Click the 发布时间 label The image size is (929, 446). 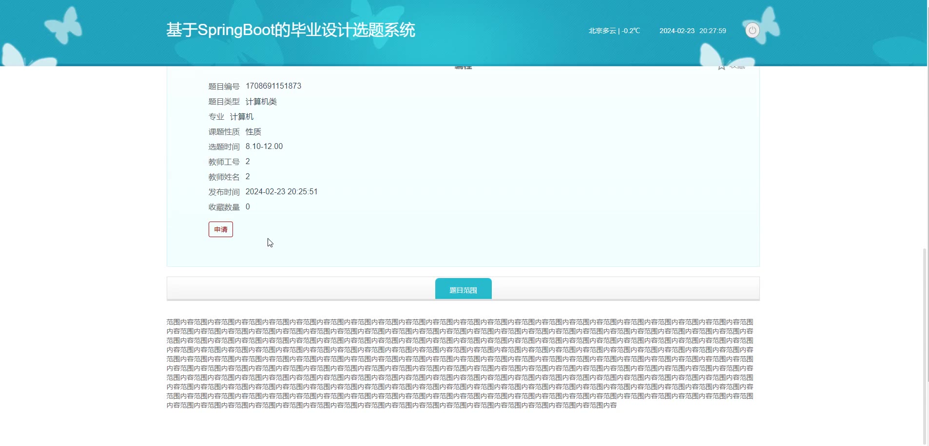coord(224,192)
